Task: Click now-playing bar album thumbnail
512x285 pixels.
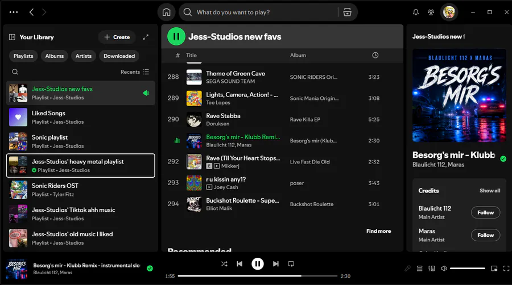Action: [x=16, y=269]
